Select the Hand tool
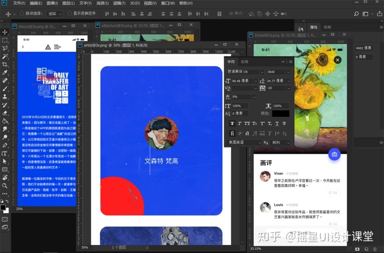Image resolution: width=384 pixels, height=253 pixels. 5,178
